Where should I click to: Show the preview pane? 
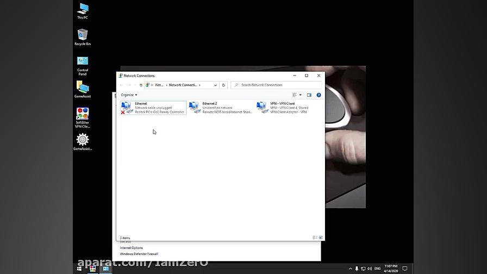(x=309, y=95)
